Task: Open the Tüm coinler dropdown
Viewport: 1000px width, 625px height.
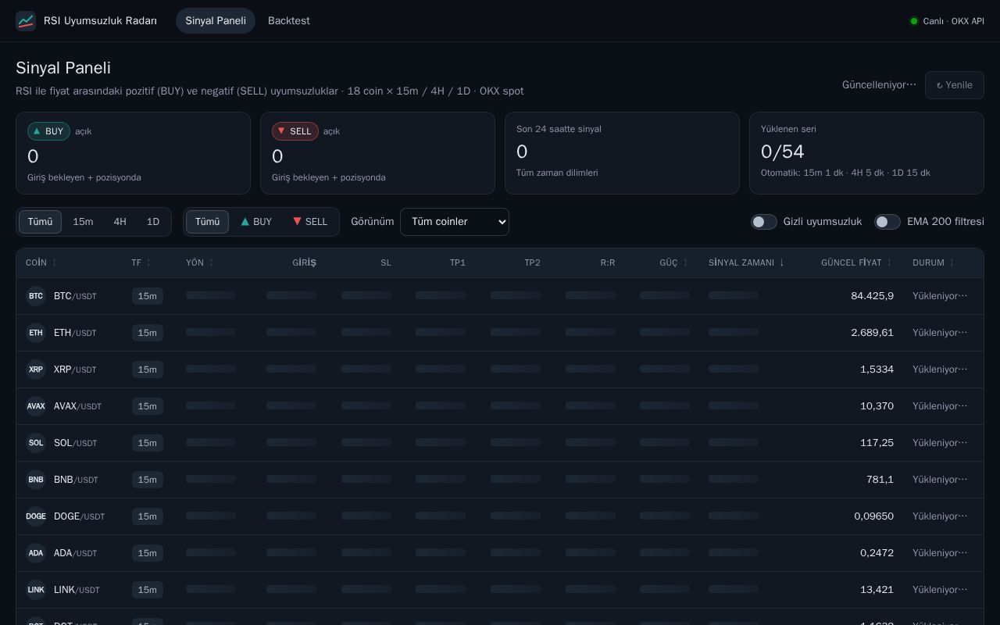Action: pyautogui.click(x=455, y=222)
